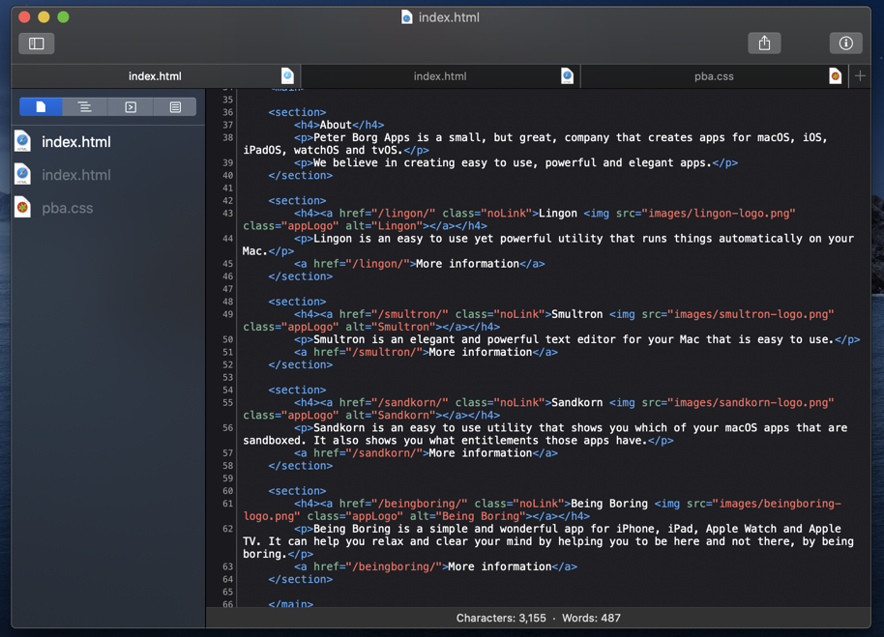Screen dimensions: 884x637
Task: Click closing </section> on line 58
Action: coord(301,466)
